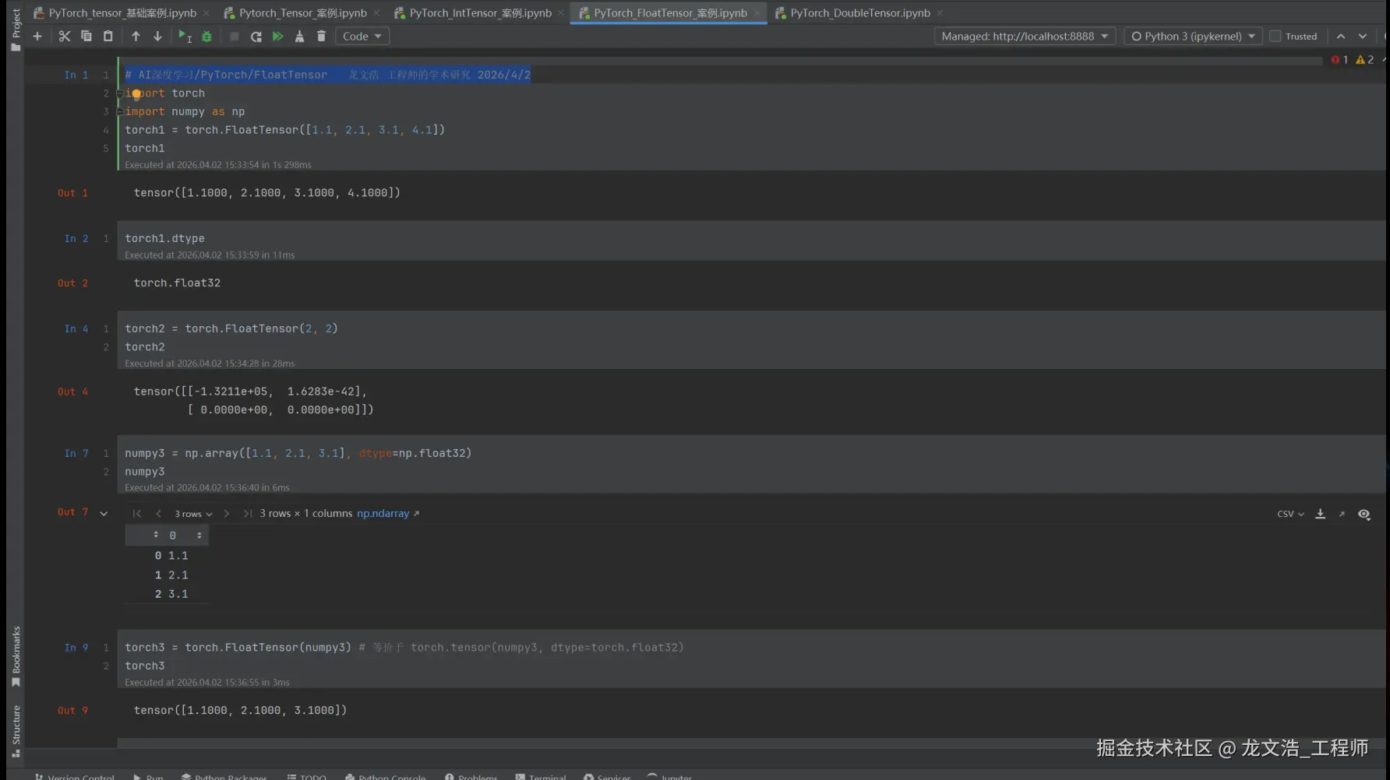
Task: Close the PyTorch_DoubleTensor.ipynb tab
Action: (x=940, y=13)
